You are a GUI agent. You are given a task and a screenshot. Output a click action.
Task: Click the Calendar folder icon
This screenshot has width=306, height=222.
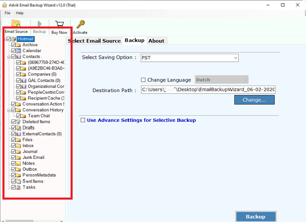click(x=18, y=51)
